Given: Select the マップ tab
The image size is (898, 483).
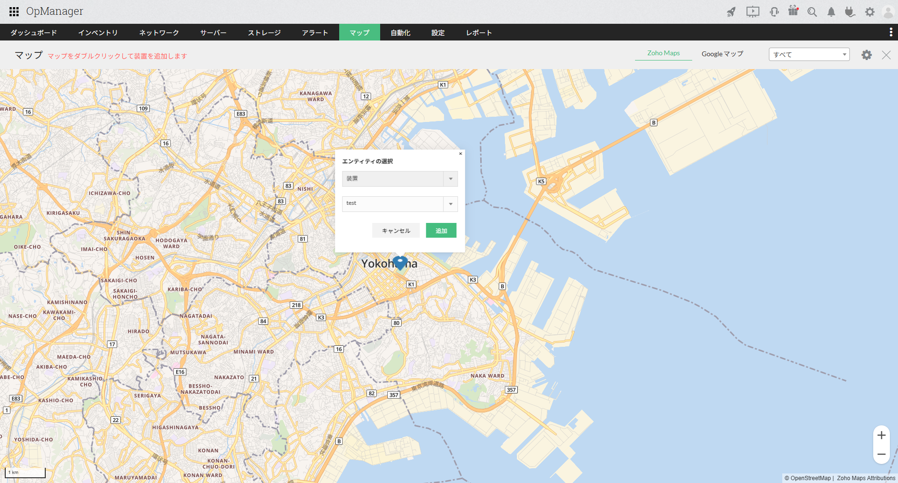Looking at the screenshot, I should point(360,32).
